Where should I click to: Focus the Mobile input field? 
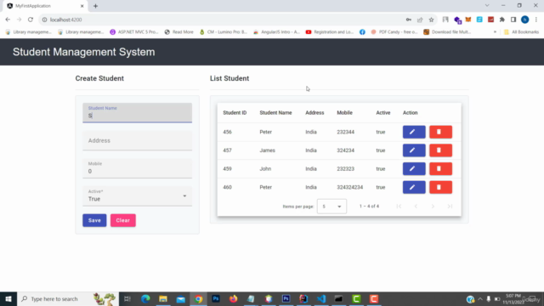[x=137, y=168]
